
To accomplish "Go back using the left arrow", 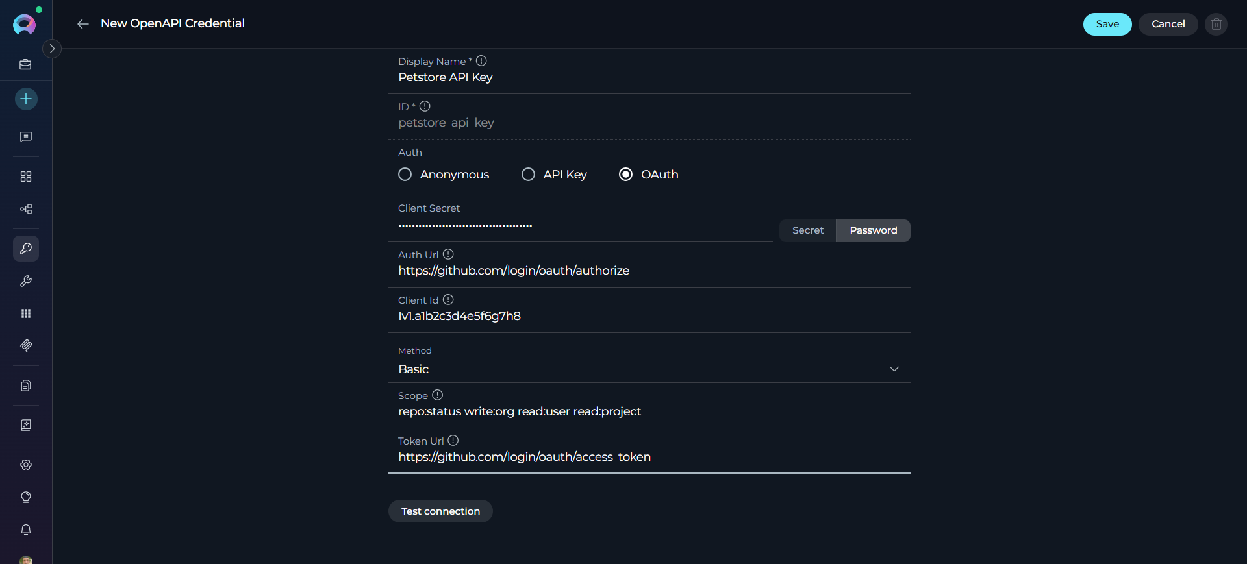I will click(82, 24).
